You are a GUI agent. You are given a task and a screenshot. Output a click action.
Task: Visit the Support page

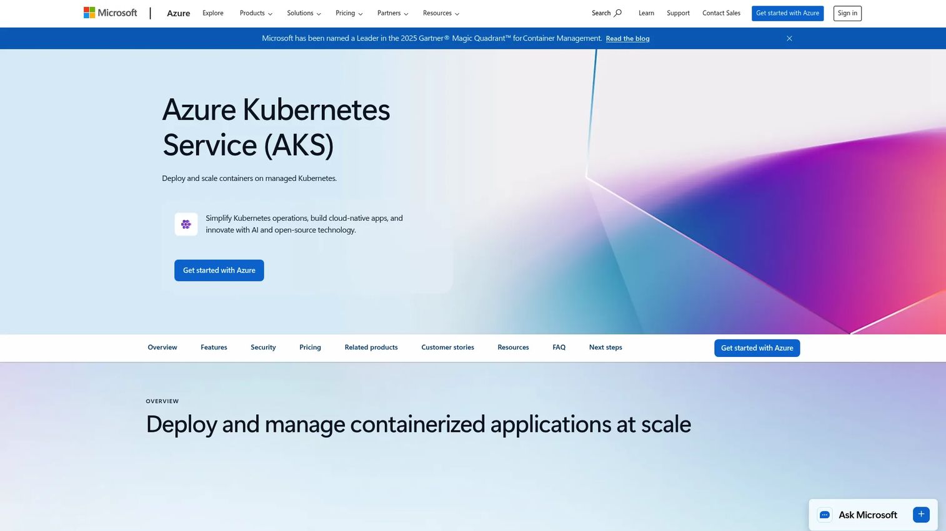tap(678, 13)
